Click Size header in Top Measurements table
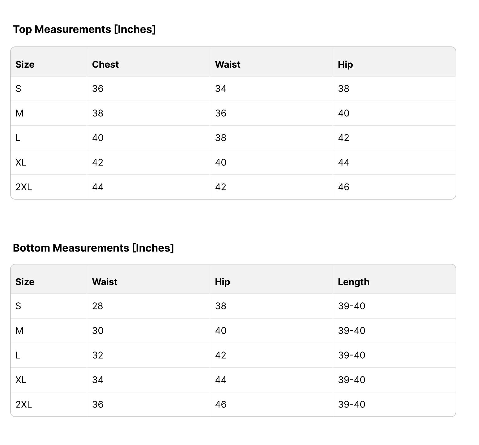Screen dimensions: 479x445 [x=25, y=65]
